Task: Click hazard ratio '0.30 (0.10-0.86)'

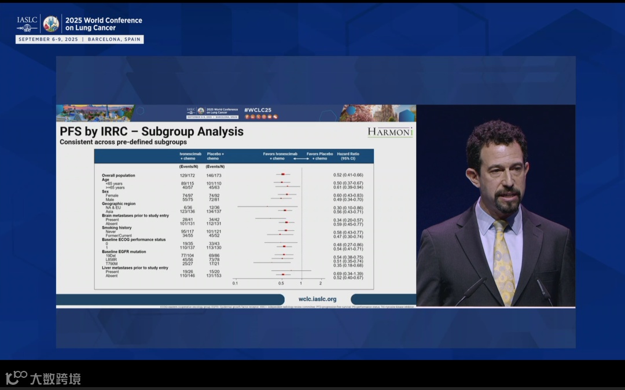Action: tap(348, 208)
